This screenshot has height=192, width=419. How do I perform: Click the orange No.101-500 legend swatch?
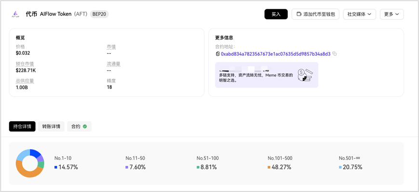[x=270, y=167]
